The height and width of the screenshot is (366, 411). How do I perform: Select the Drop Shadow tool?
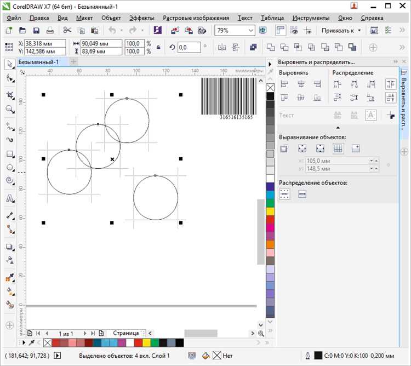(x=10, y=247)
